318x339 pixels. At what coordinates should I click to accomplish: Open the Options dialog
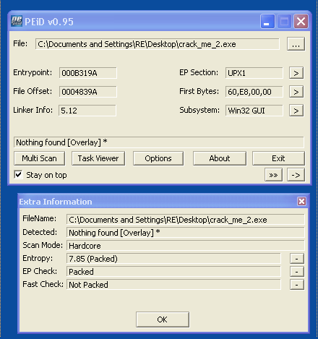pyautogui.click(x=158, y=158)
